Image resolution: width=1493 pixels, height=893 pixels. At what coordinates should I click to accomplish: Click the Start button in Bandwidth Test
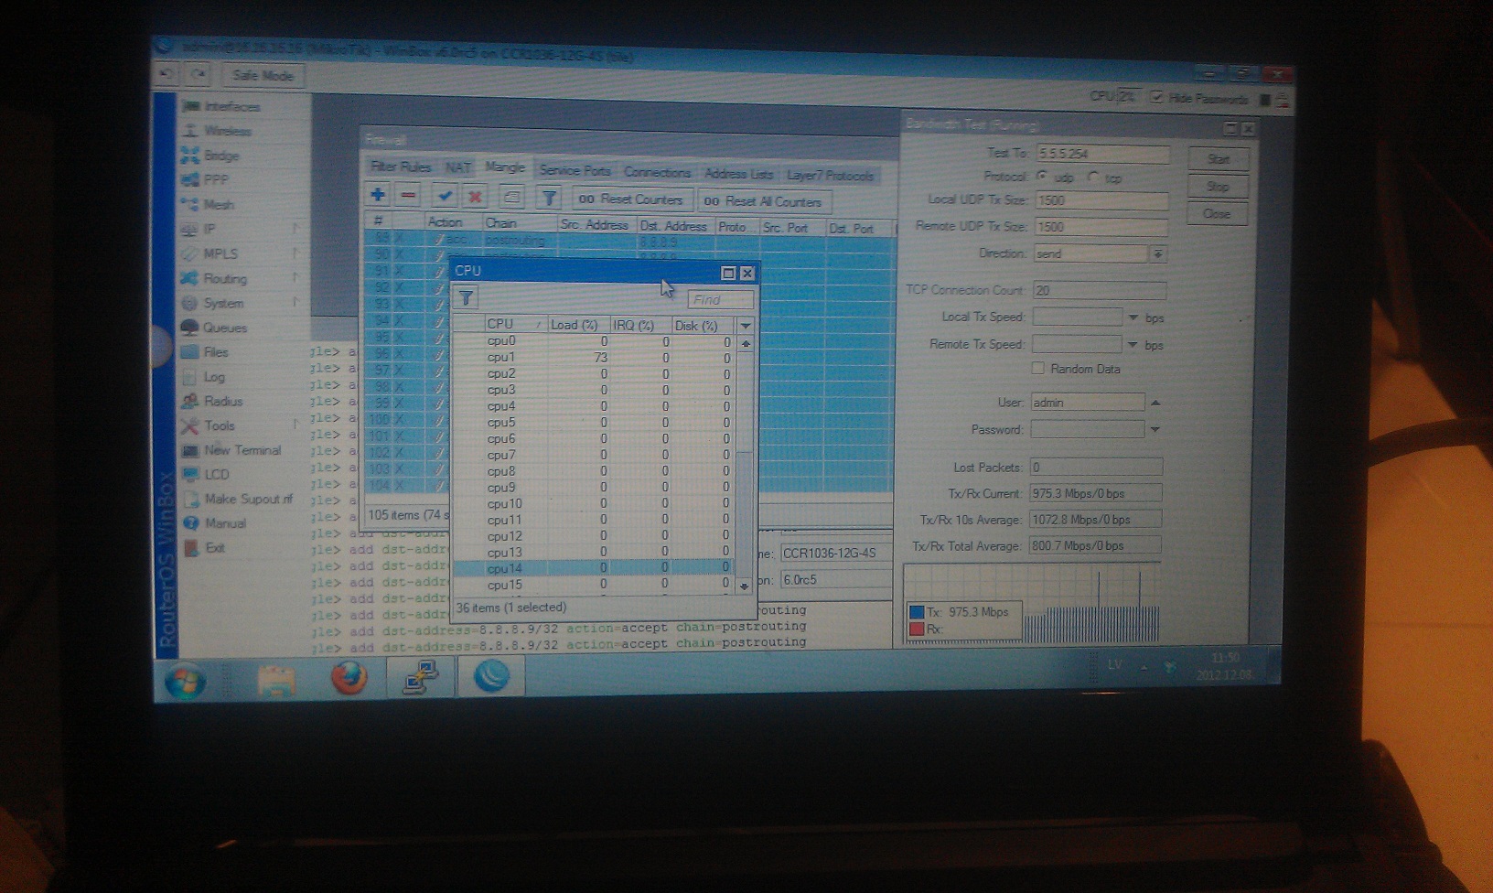pyautogui.click(x=1219, y=159)
